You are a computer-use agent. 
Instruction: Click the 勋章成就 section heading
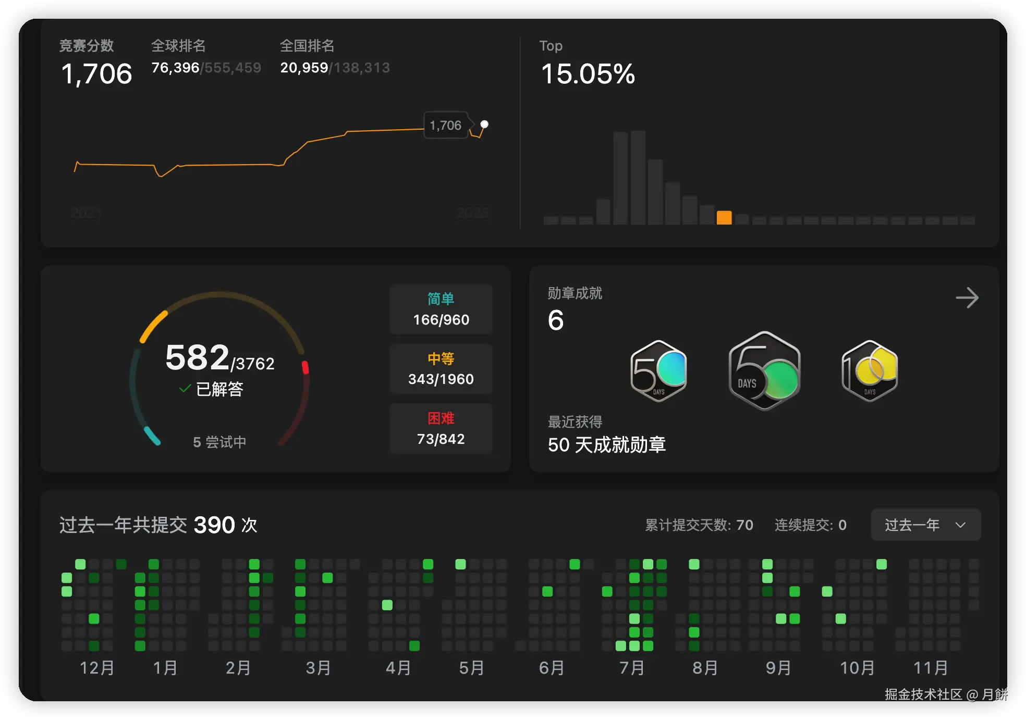575,293
